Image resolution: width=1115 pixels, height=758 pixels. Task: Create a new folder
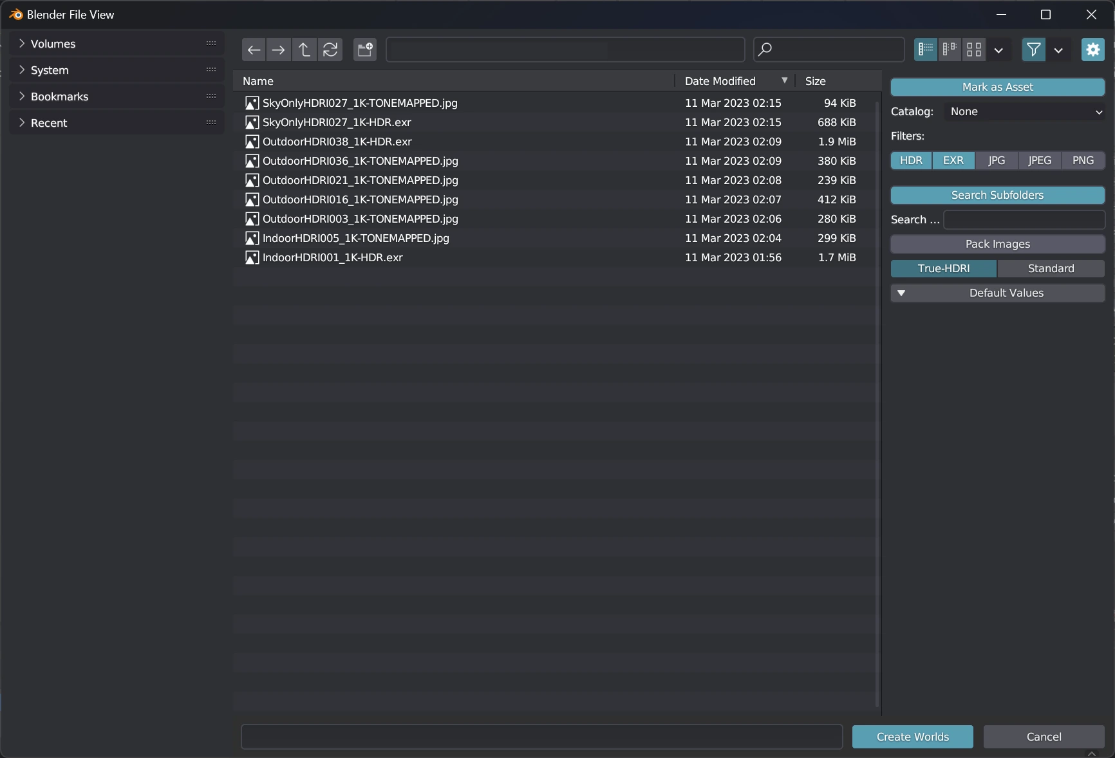point(365,50)
